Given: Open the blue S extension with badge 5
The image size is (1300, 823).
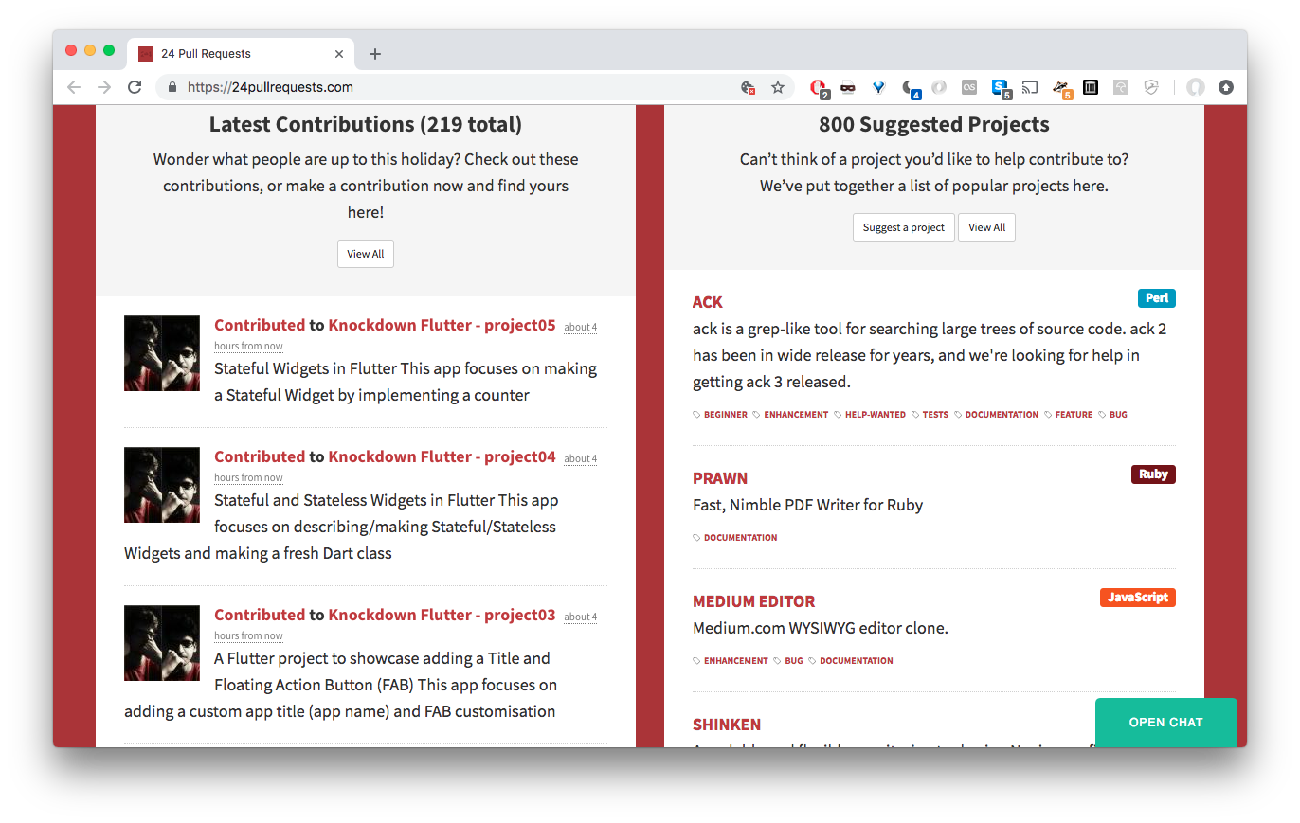Looking at the screenshot, I should click(x=1001, y=88).
